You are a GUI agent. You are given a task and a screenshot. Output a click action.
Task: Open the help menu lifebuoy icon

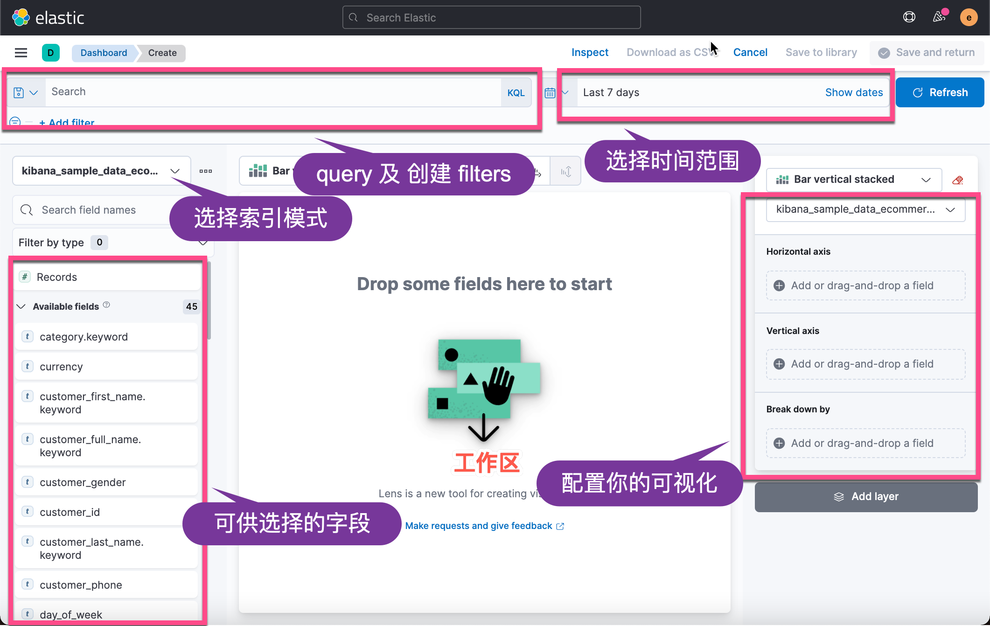click(909, 17)
